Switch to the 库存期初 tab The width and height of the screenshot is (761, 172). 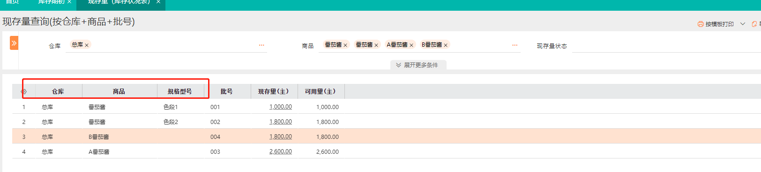pos(51,2)
